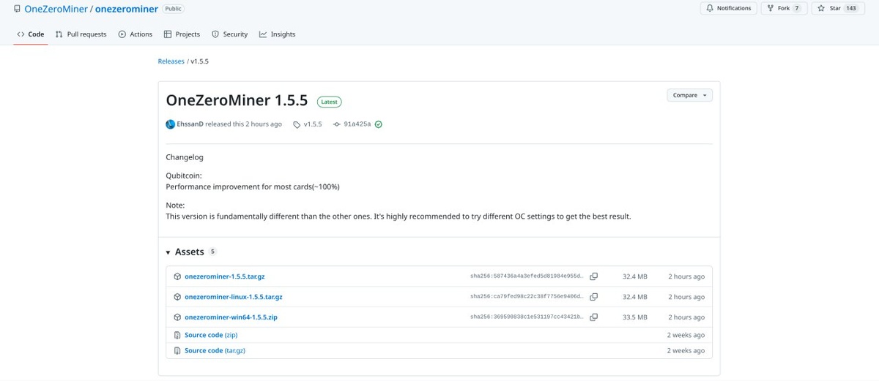Copy sha256 of onezerominer-win64-1.5.5.zip
879x381 pixels.
(x=594, y=317)
